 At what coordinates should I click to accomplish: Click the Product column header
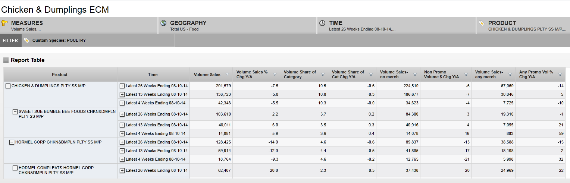tap(60, 75)
